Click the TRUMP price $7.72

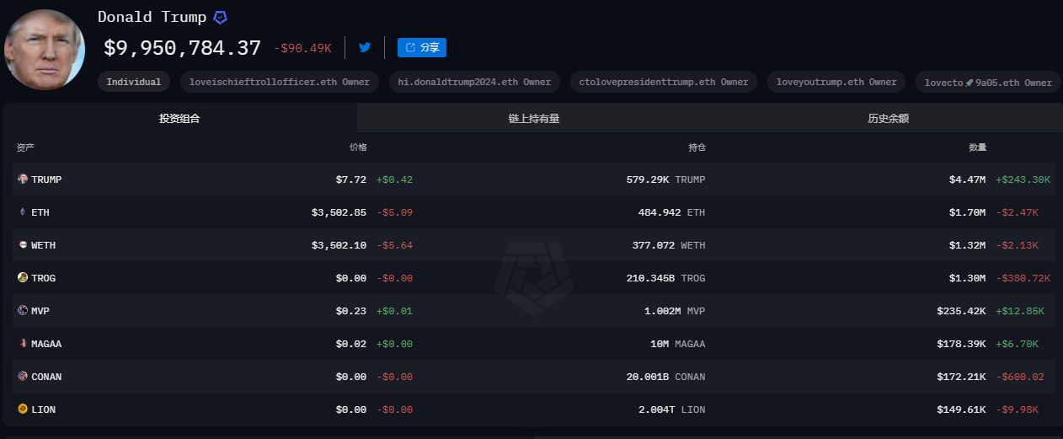pos(350,179)
